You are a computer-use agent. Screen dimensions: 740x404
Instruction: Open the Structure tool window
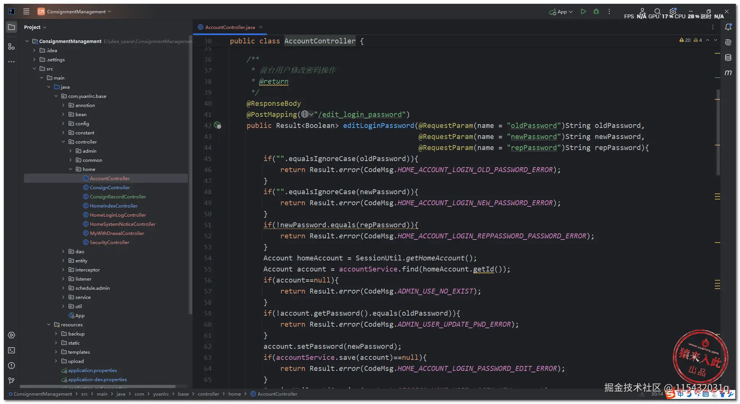point(11,46)
